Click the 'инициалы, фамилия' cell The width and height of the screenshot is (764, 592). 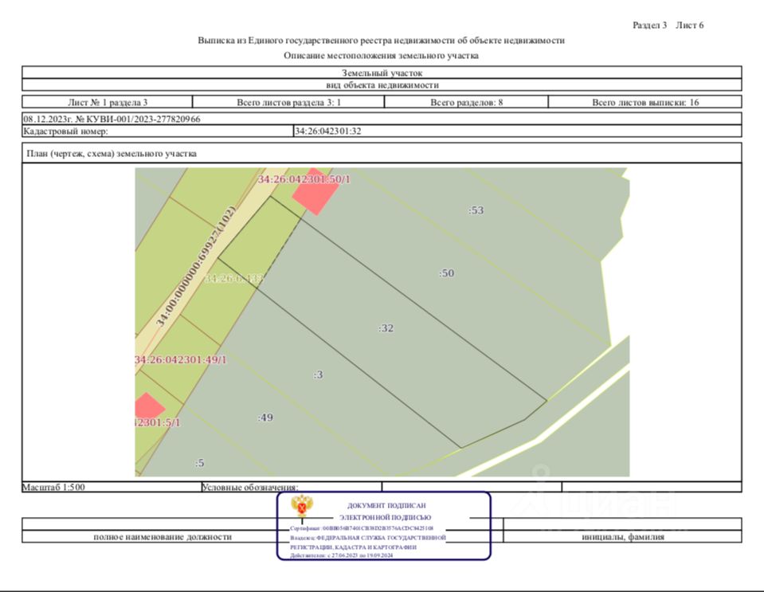click(x=623, y=537)
